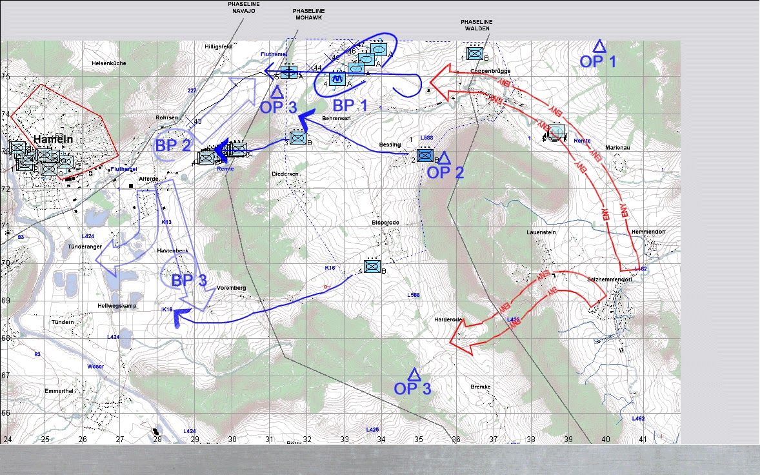Click the BP 2 label
The width and height of the screenshot is (760, 475).
(173, 145)
